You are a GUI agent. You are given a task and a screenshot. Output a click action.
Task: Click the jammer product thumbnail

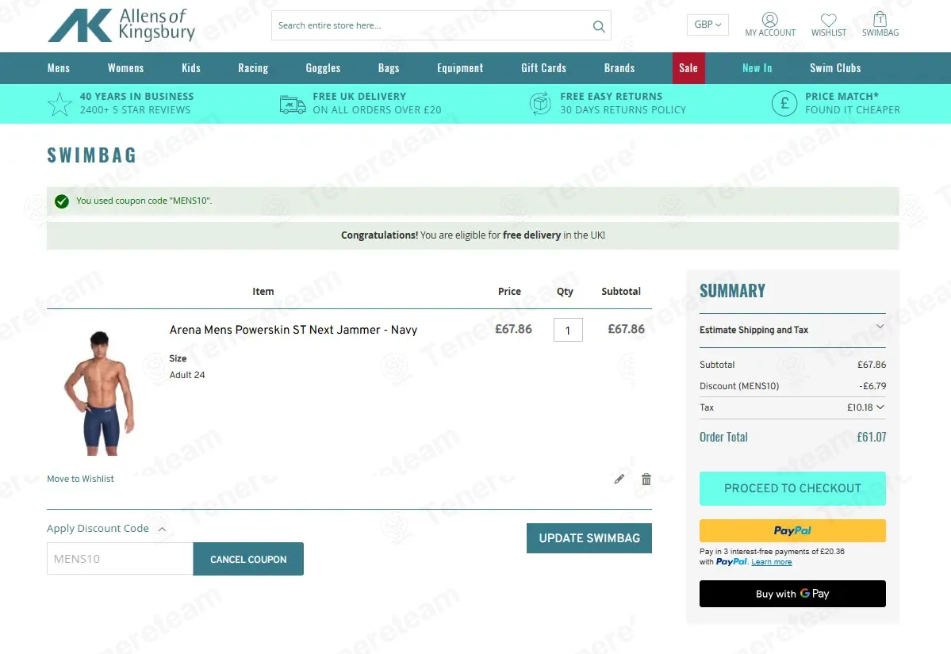[x=100, y=392]
